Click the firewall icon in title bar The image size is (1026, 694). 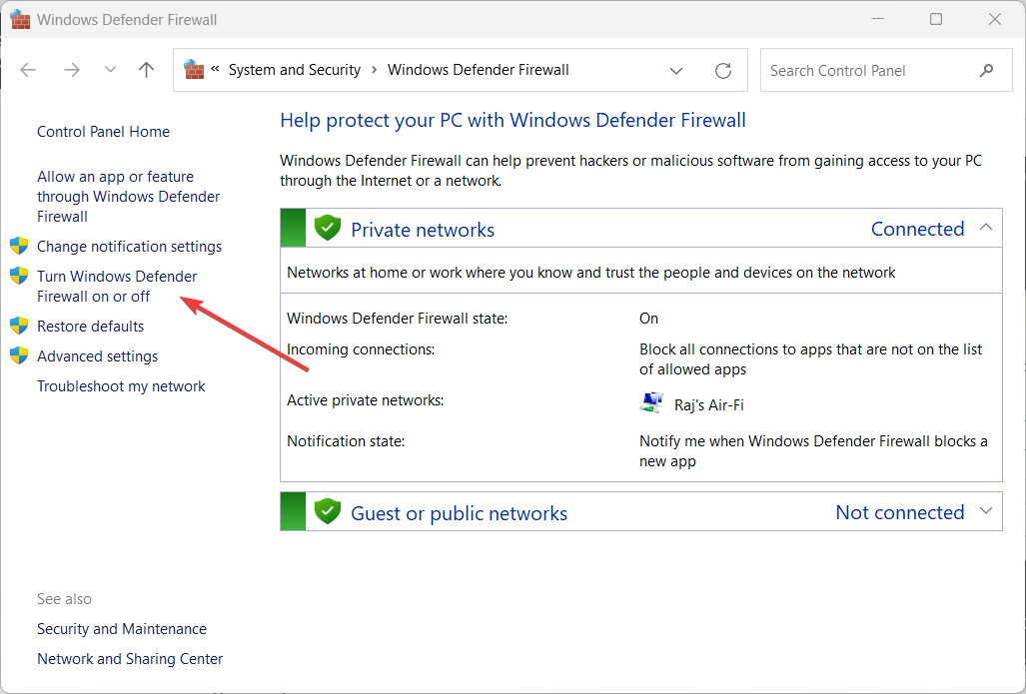pos(20,20)
